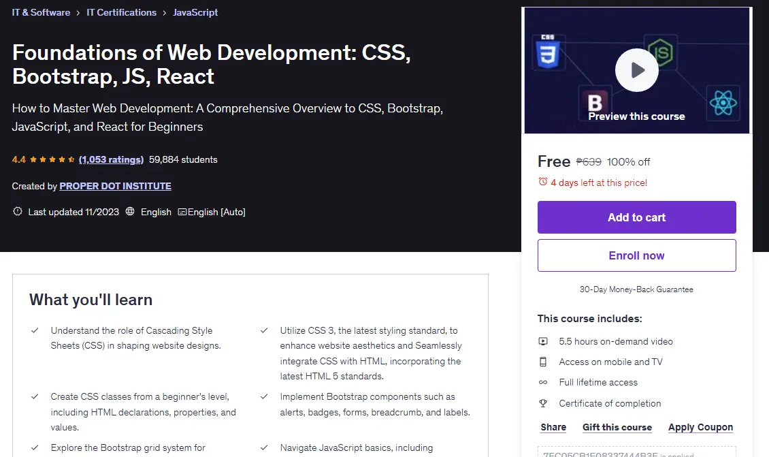Click the trophy certificate icon
This screenshot has height=457, width=769.
(x=543, y=403)
